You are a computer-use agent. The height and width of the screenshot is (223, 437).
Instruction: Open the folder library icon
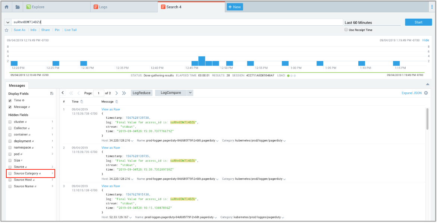(x=18, y=7)
